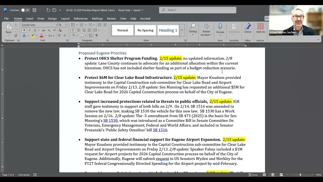Center-align the paragraph

coord(78,30)
